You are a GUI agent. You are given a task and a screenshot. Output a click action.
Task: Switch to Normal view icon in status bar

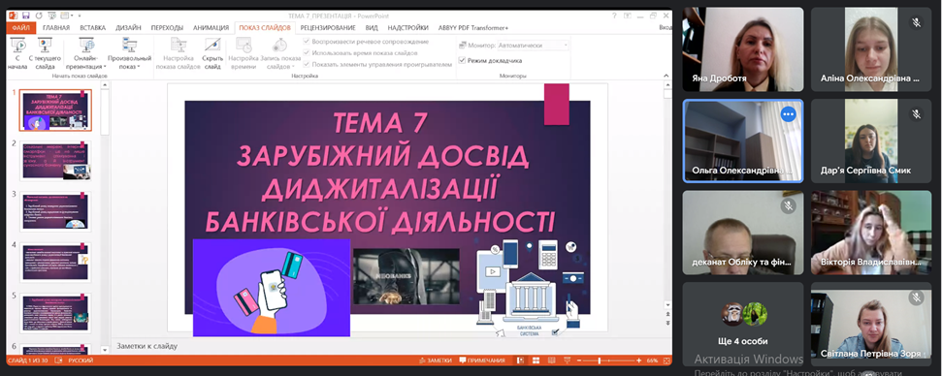pos(520,360)
